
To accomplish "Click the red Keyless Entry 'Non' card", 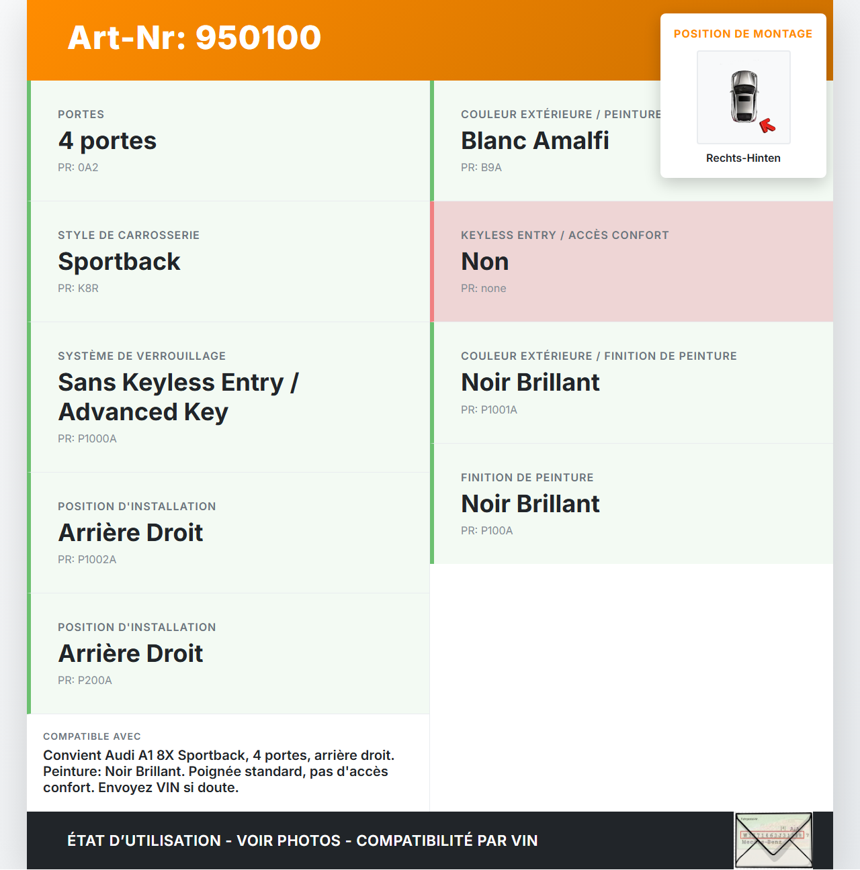I will click(632, 262).
